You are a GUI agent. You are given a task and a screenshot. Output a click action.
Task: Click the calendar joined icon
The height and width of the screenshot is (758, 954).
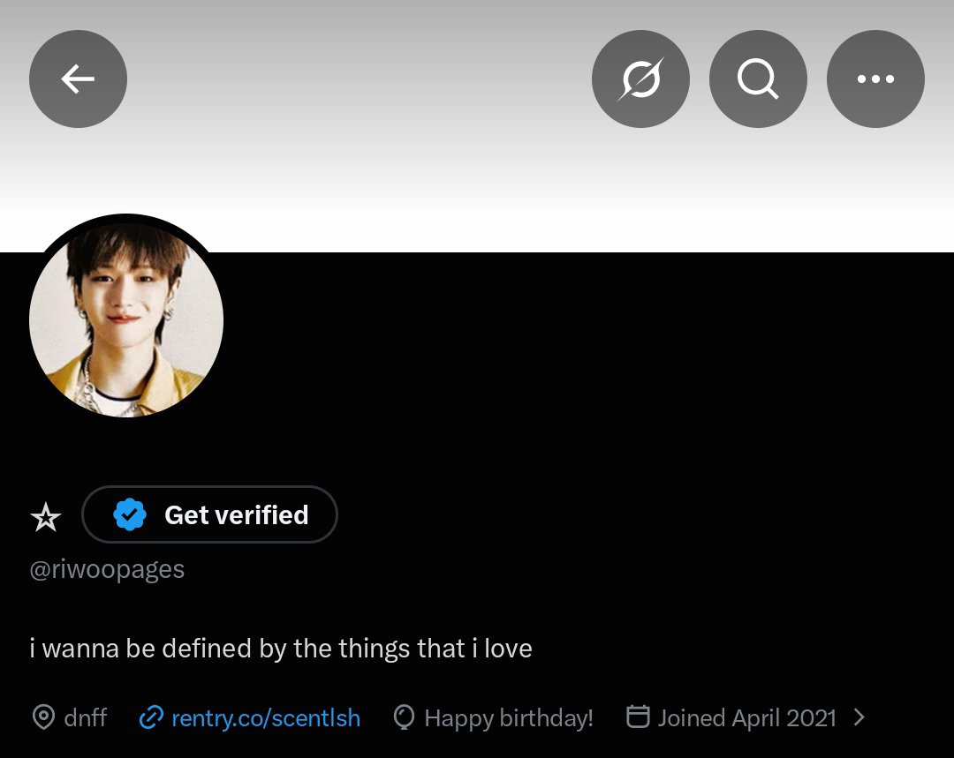coord(639,716)
